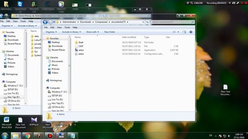Viewport: 248px width, 139px height.
Task: Click the search magnifier icon in front window
Action: 193,22
